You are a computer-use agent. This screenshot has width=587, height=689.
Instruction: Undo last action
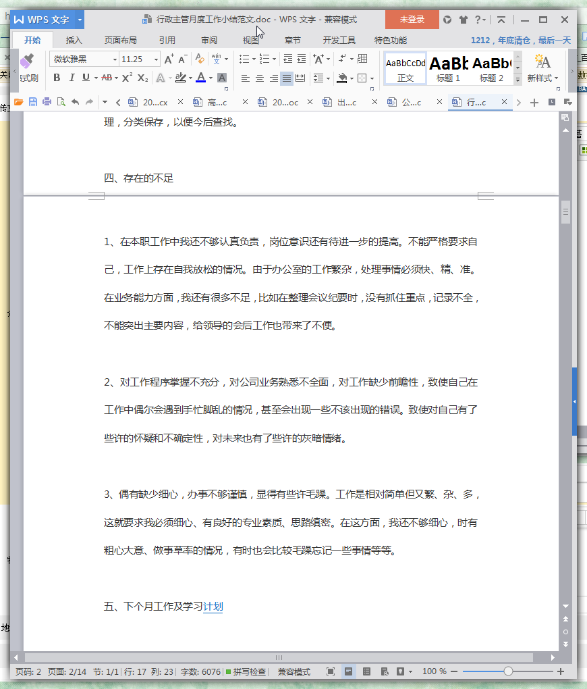coord(76,103)
